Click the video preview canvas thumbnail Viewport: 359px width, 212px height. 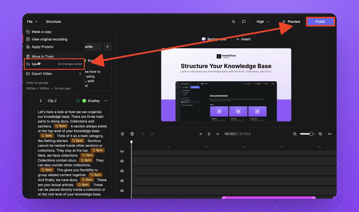(226, 85)
